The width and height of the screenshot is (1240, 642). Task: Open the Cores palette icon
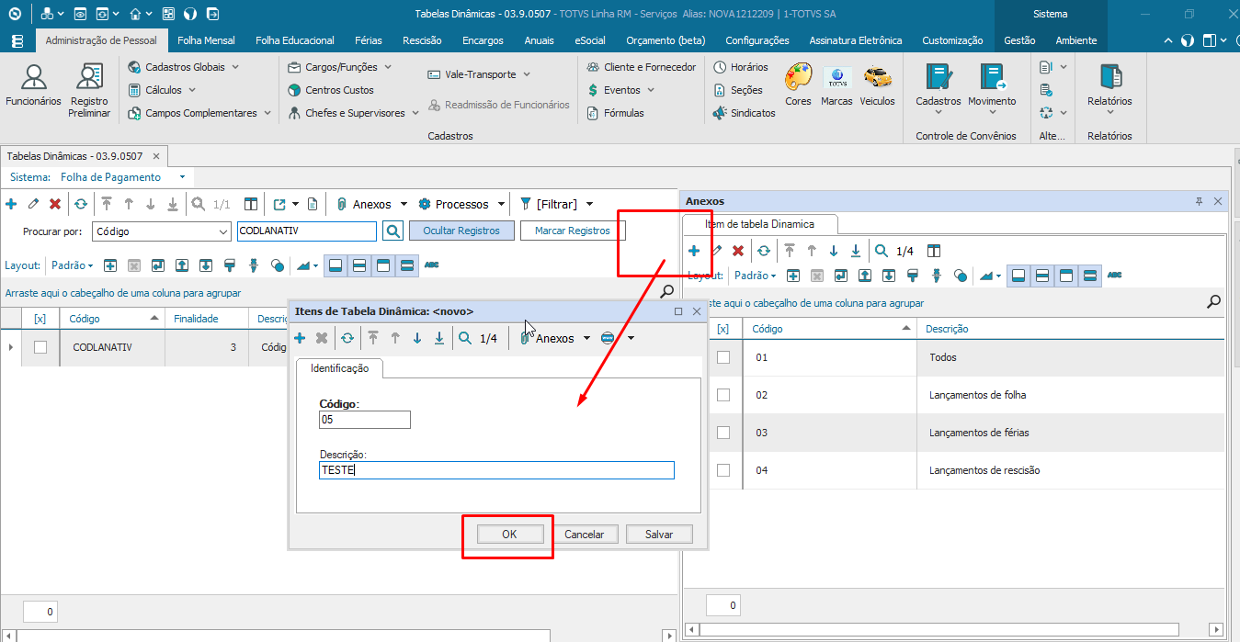798,84
